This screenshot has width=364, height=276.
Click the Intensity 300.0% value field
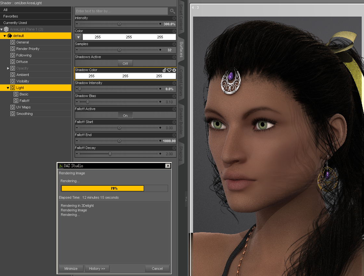[x=169, y=24]
